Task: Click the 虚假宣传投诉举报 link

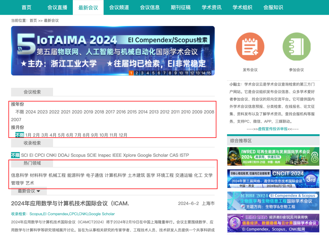Action: [273, 129]
